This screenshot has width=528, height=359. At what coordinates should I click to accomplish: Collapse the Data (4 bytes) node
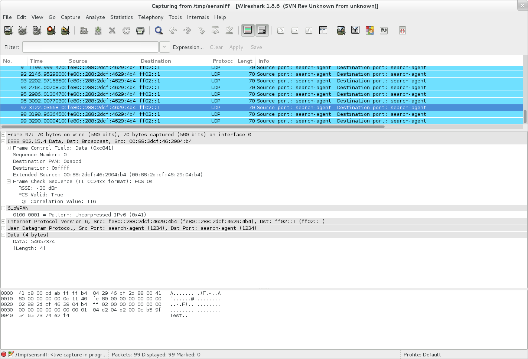click(x=3, y=235)
